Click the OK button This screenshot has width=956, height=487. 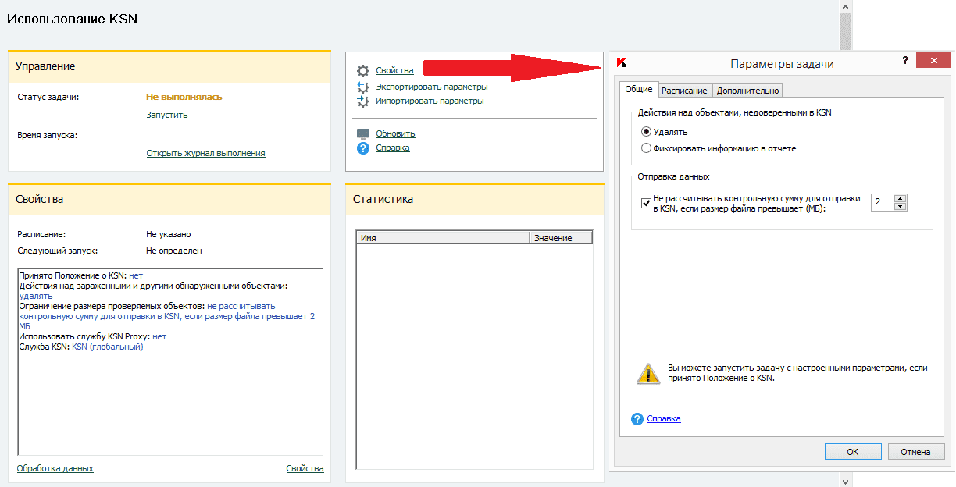853,451
